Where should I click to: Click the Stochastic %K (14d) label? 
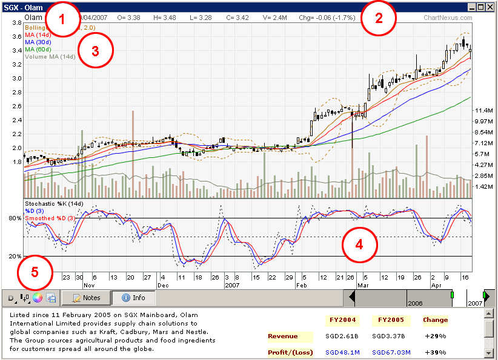pos(53,203)
